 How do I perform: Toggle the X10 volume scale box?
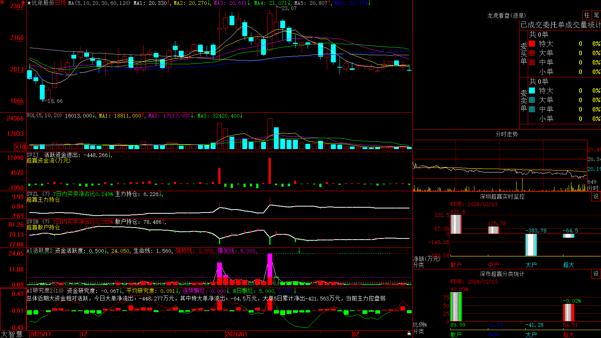coord(20,147)
